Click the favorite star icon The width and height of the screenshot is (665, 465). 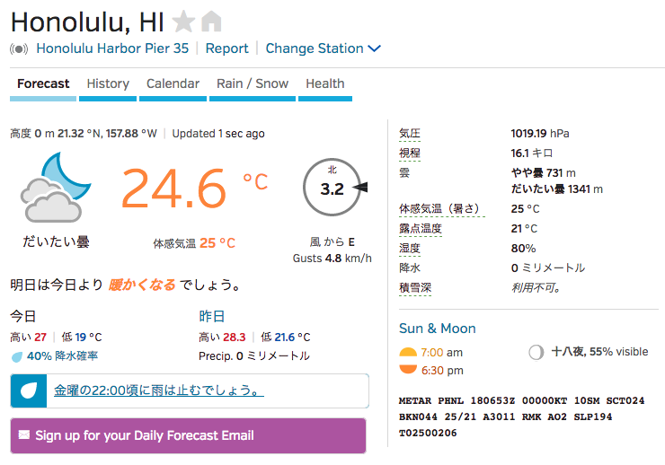pyautogui.click(x=183, y=22)
